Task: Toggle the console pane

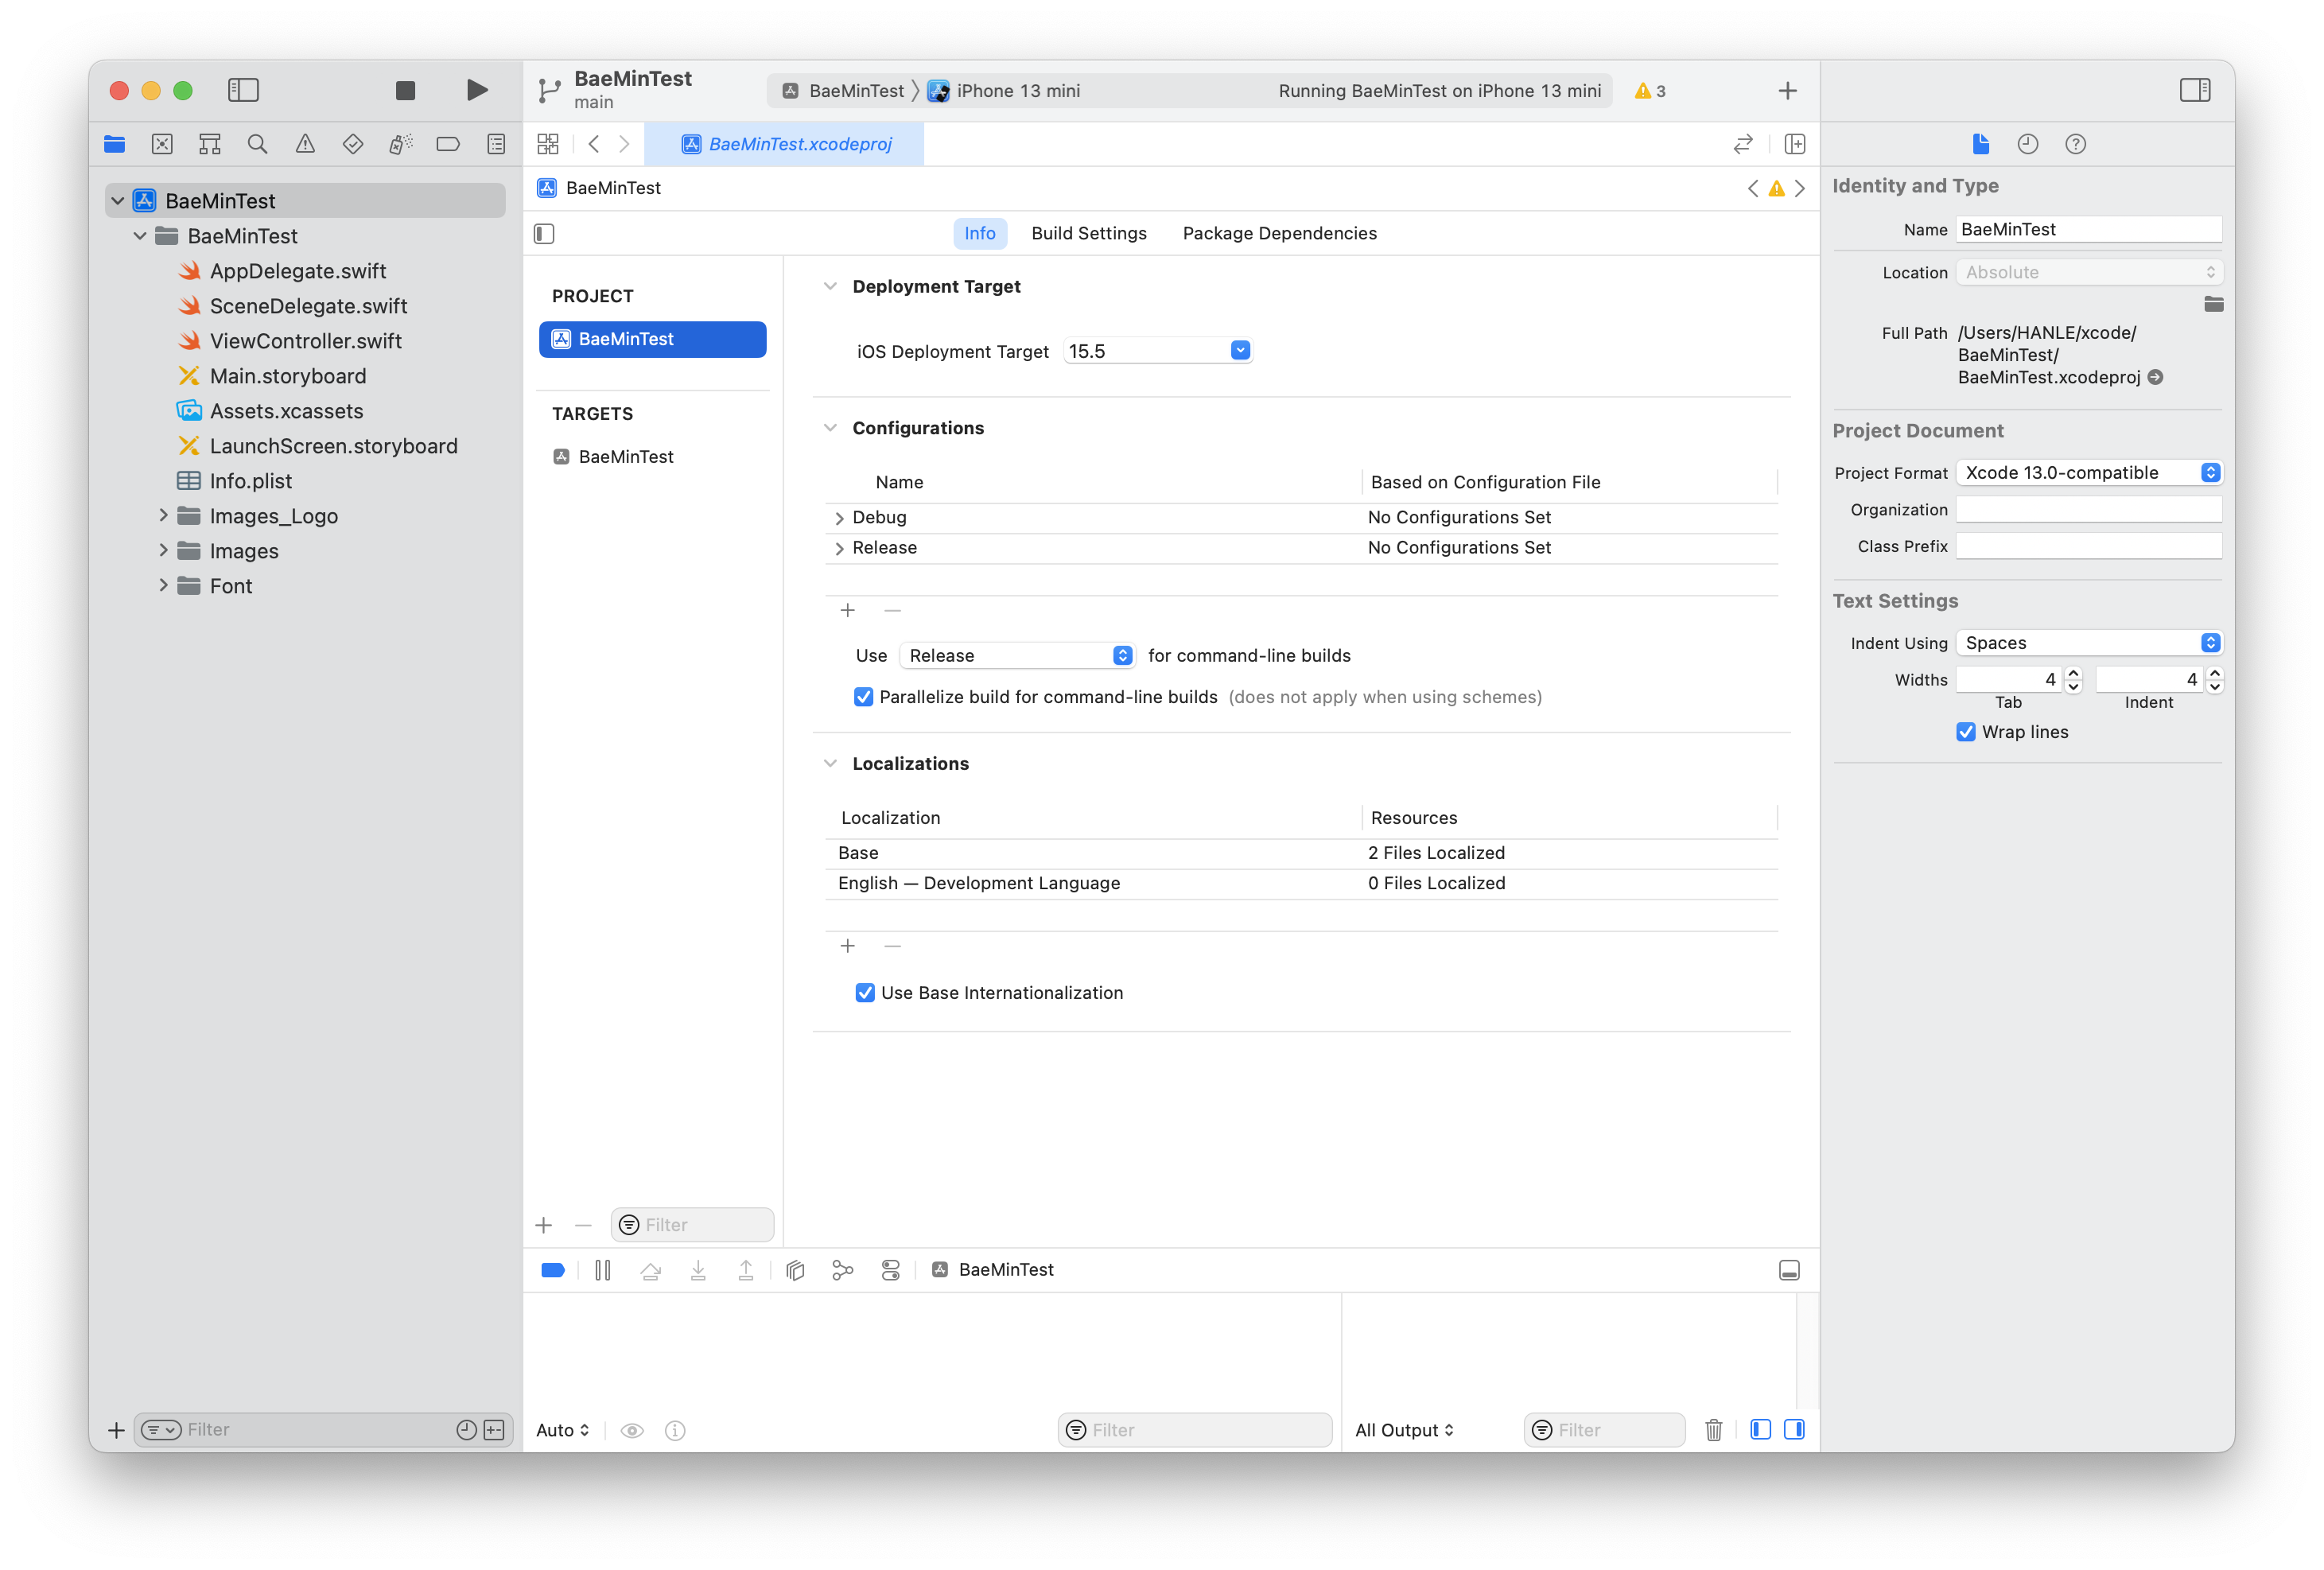Action: point(1794,1429)
